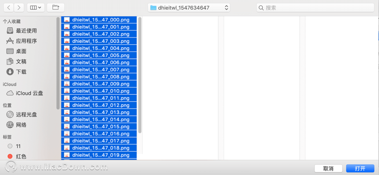Select file dhieitwl_15...47_002.png

99,34
